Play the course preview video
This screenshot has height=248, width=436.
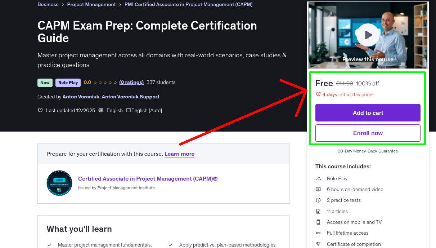click(368, 35)
